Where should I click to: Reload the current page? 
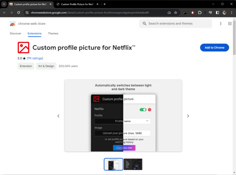pyautogui.click(x=19, y=13)
